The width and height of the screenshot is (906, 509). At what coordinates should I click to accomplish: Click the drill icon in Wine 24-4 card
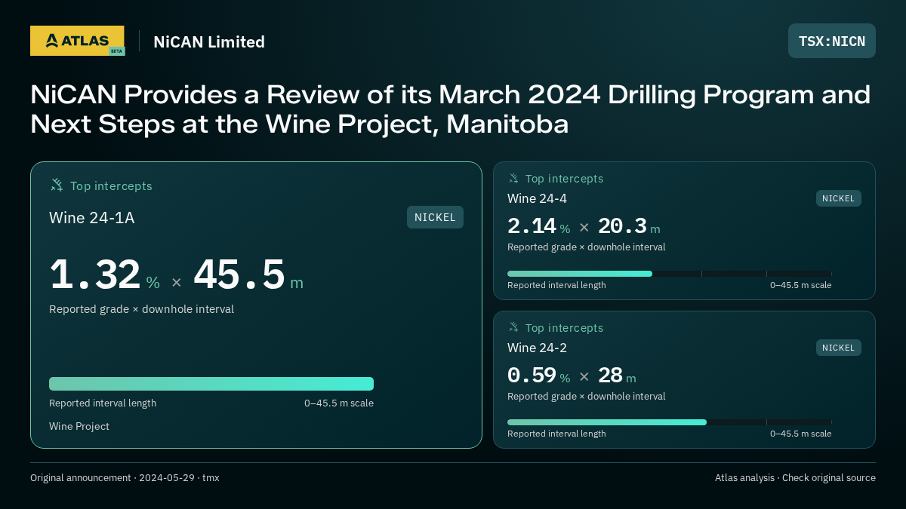click(513, 179)
